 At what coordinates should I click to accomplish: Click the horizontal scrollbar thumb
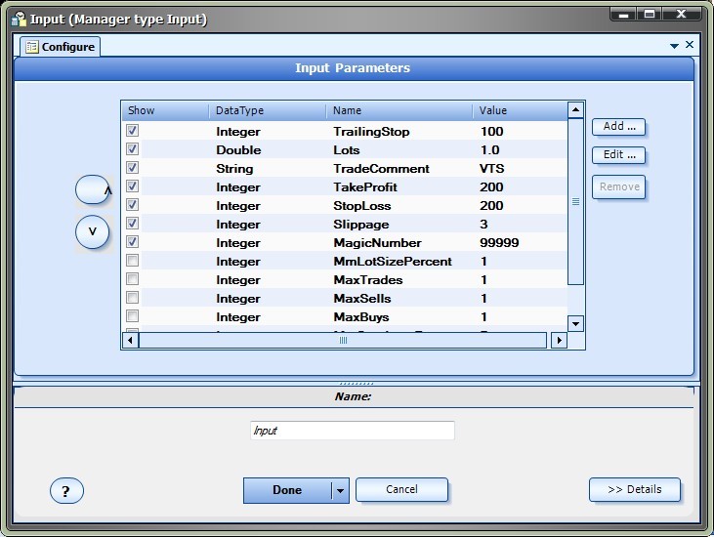click(x=343, y=340)
